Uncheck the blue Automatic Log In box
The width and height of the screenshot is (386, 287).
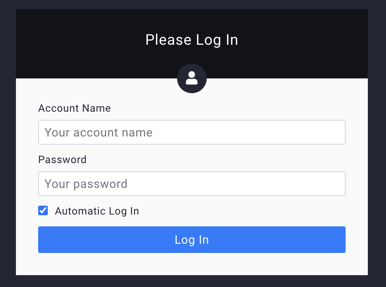coord(43,210)
